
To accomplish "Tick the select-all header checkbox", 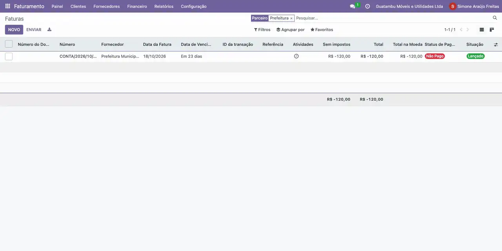I will coord(9,44).
